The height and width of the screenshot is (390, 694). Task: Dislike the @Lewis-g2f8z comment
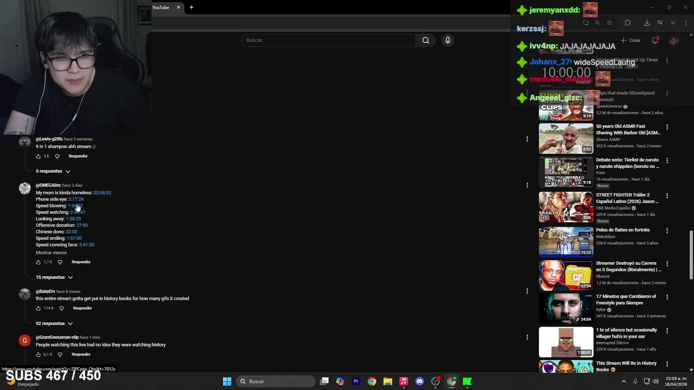coord(57,156)
